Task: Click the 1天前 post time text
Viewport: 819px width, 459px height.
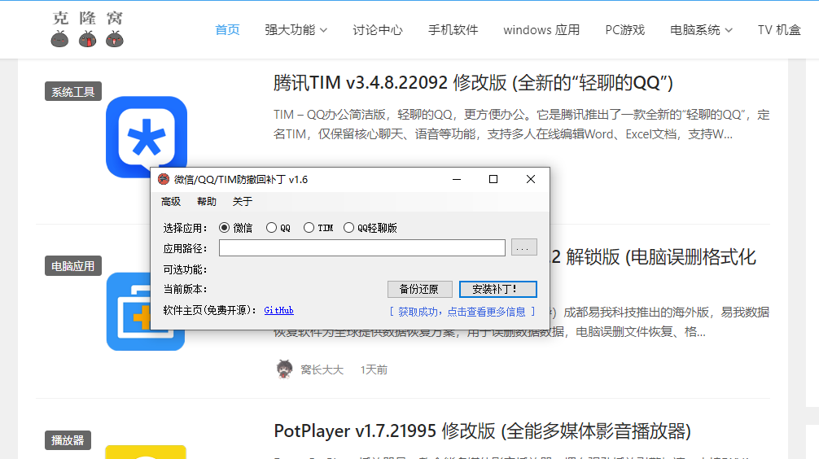Action: coord(374,369)
